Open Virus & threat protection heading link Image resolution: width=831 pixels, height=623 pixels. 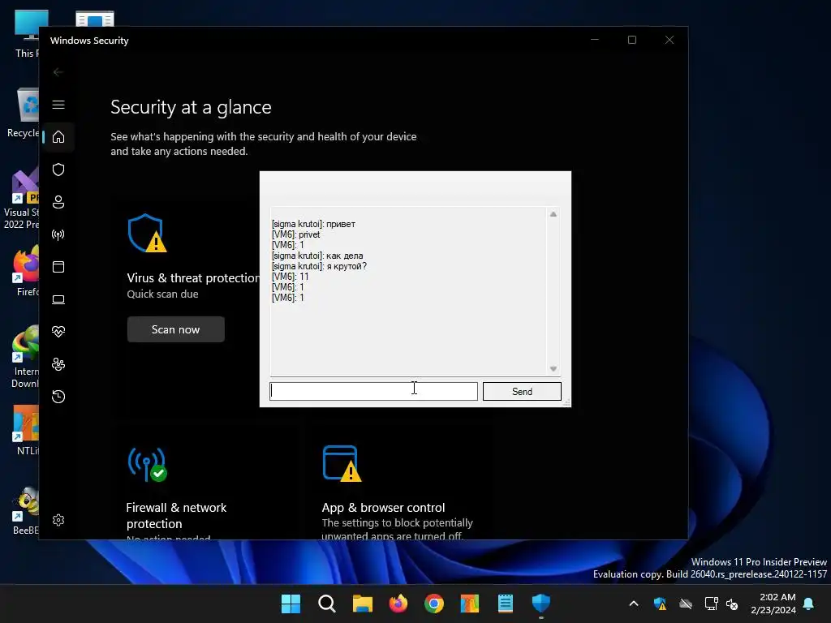click(193, 278)
